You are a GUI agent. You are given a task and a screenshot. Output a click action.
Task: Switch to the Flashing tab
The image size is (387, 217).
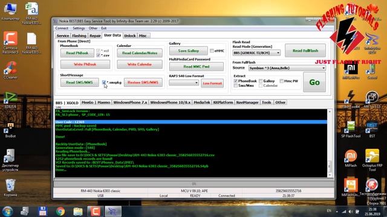[x=79, y=36]
